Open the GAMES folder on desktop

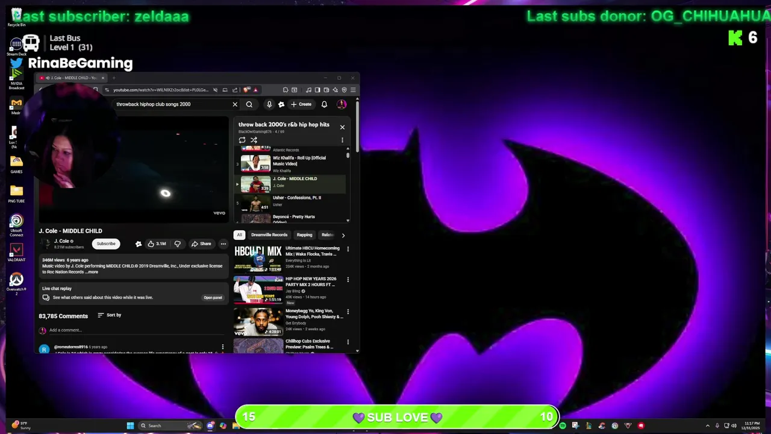point(16,164)
